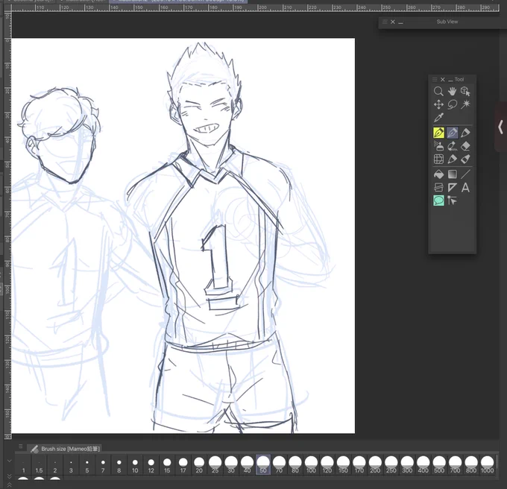
Task: Select the Decoration tool
Action: pos(452,146)
